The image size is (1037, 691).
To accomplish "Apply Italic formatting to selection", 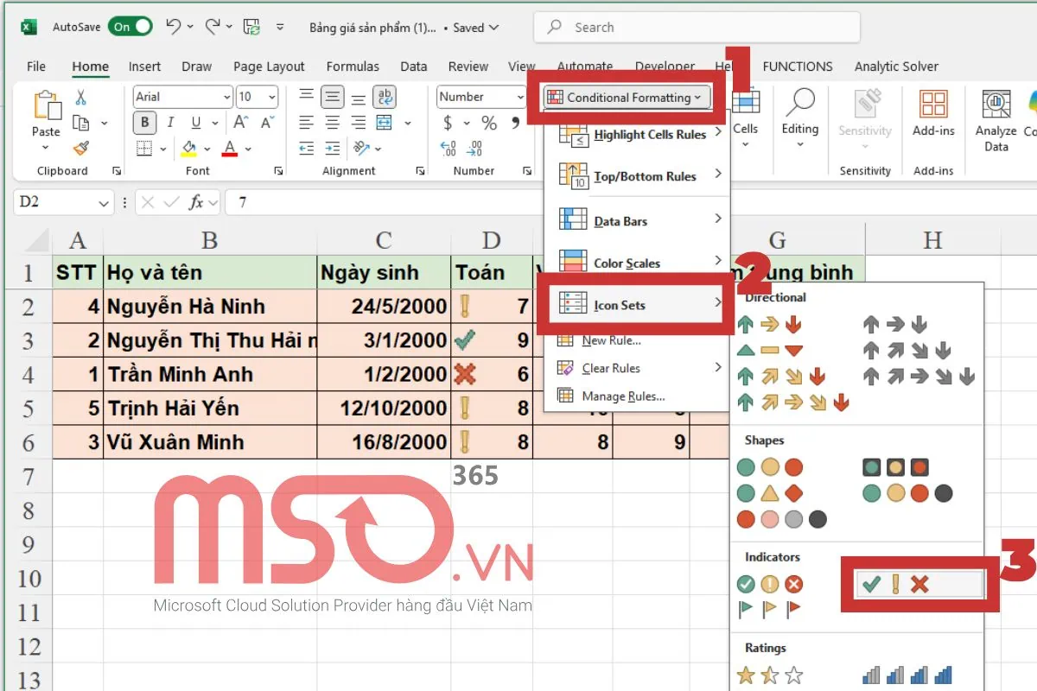I will point(170,123).
